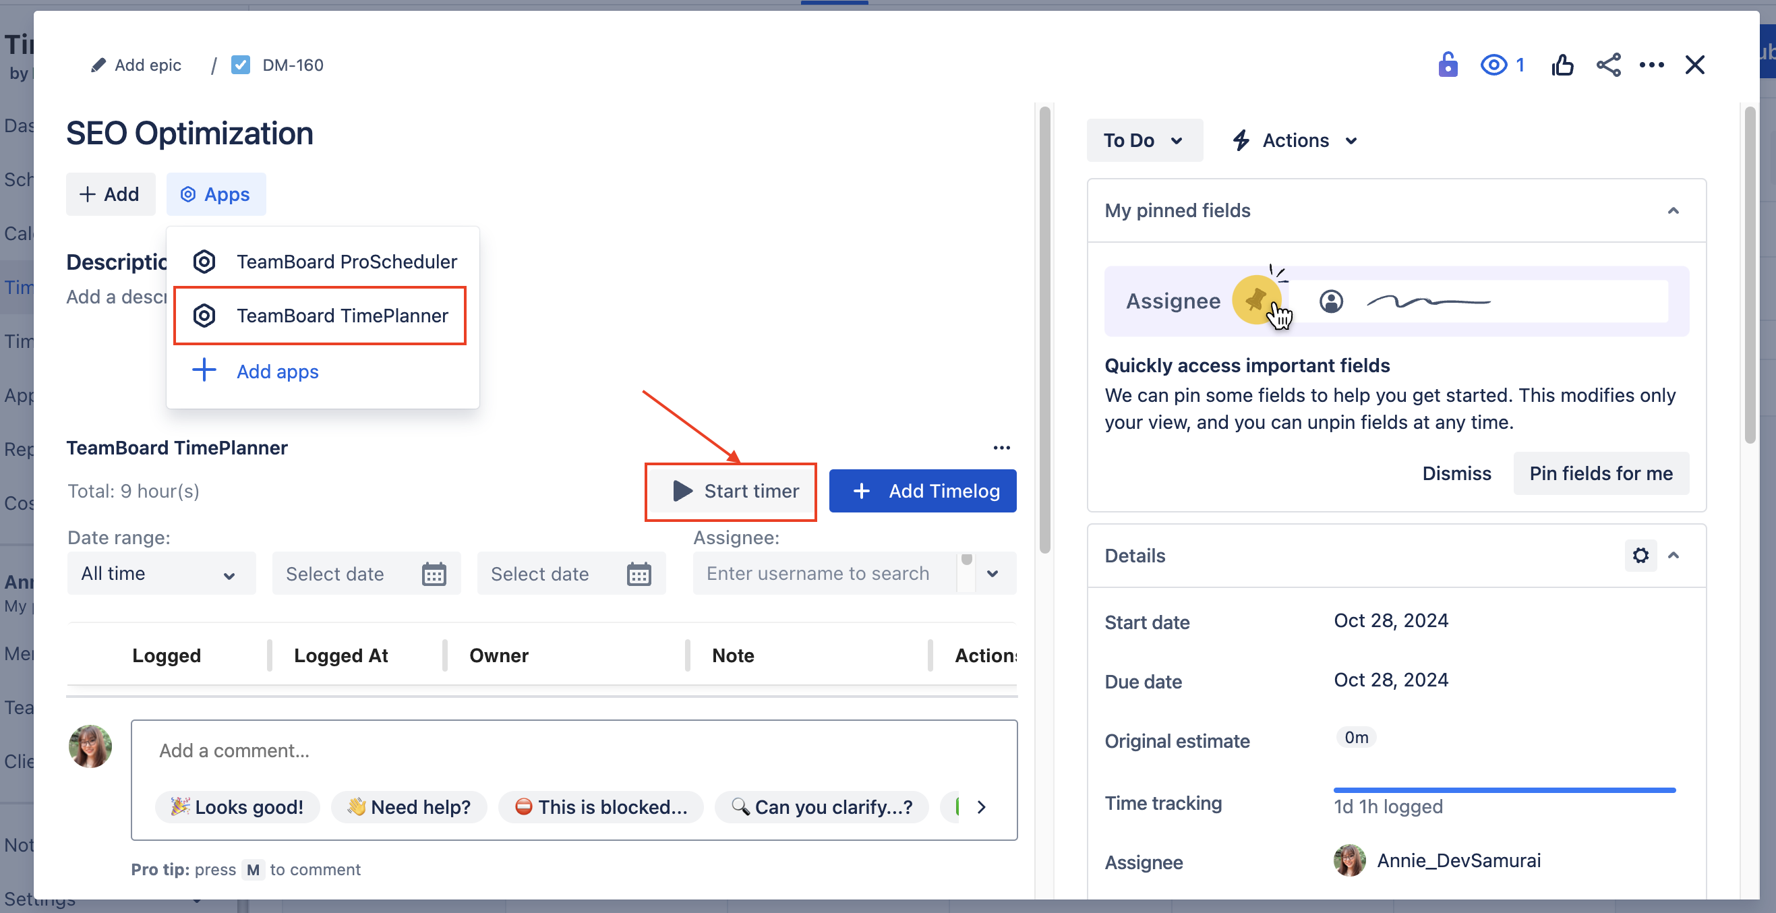Sort by the Logged column header
1776x913 pixels.
pos(166,655)
